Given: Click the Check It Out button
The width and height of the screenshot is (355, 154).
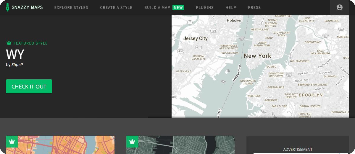Looking at the screenshot, I should [29, 86].
